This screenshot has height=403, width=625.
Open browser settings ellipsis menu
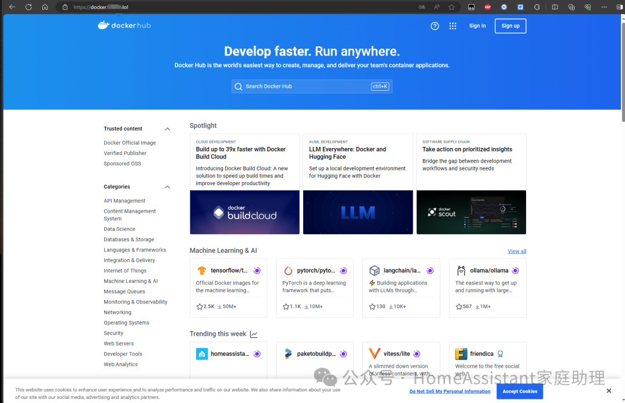[x=604, y=7]
